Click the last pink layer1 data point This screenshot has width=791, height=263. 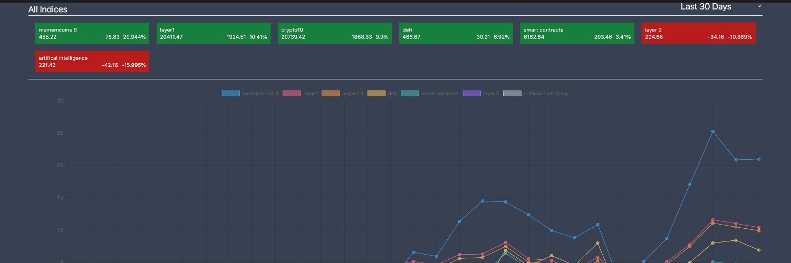click(x=759, y=228)
